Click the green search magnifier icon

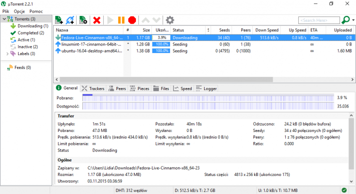pyautogui.click(x=345, y=20)
